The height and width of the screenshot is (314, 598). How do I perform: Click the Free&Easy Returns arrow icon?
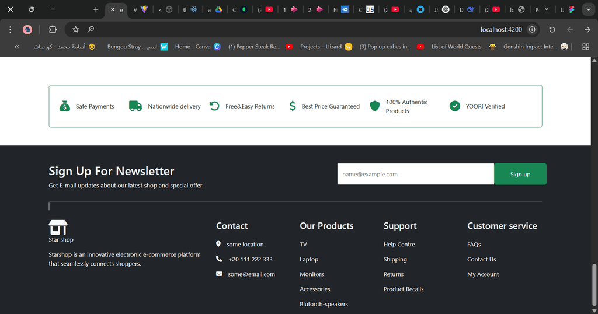click(x=214, y=106)
